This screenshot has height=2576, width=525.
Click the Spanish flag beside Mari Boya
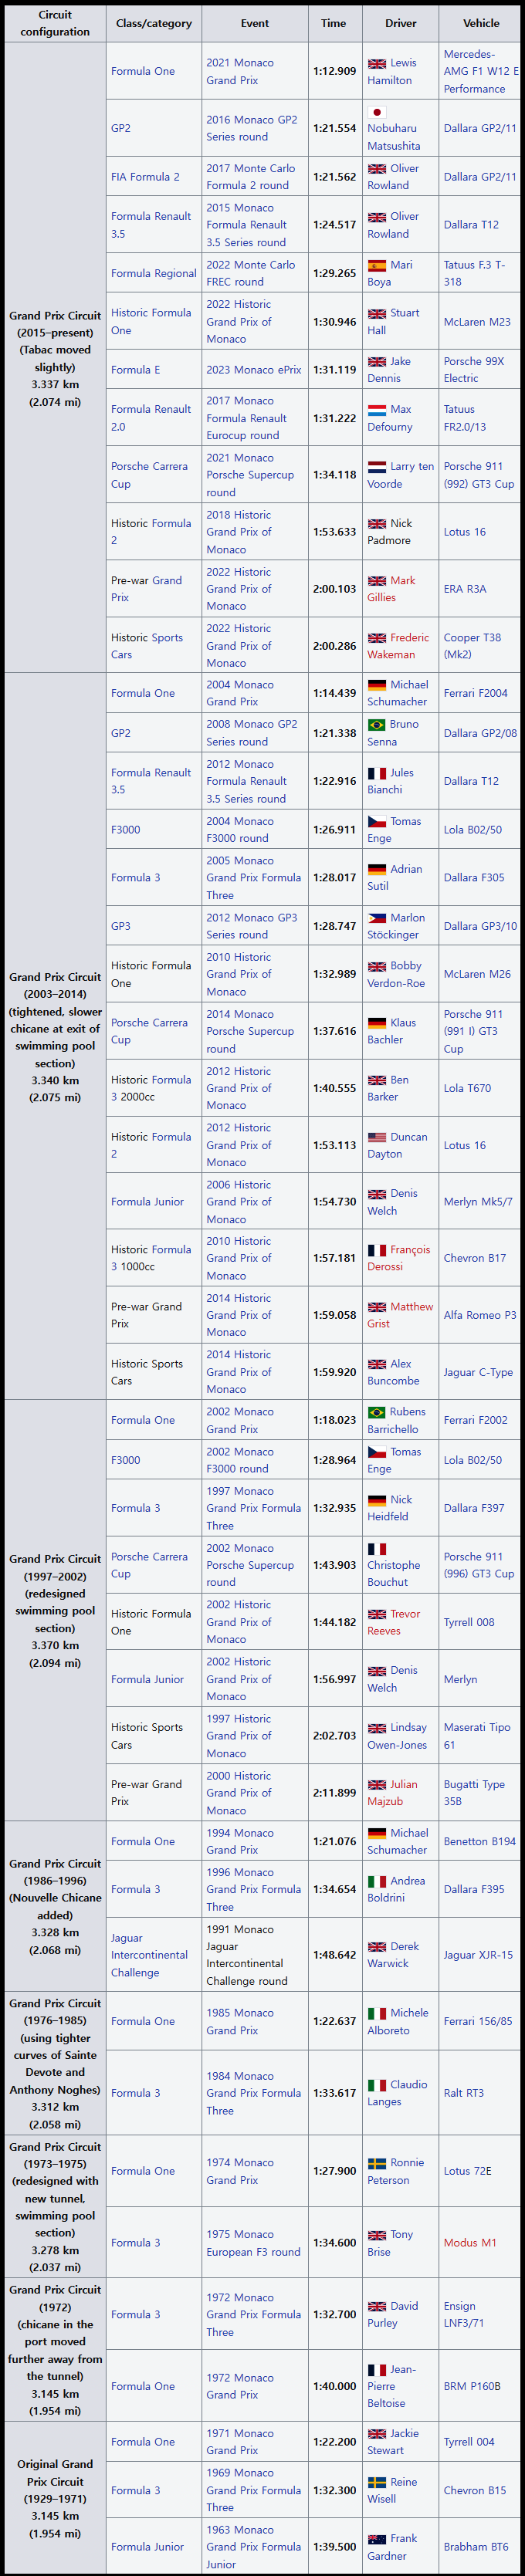(x=377, y=265)
